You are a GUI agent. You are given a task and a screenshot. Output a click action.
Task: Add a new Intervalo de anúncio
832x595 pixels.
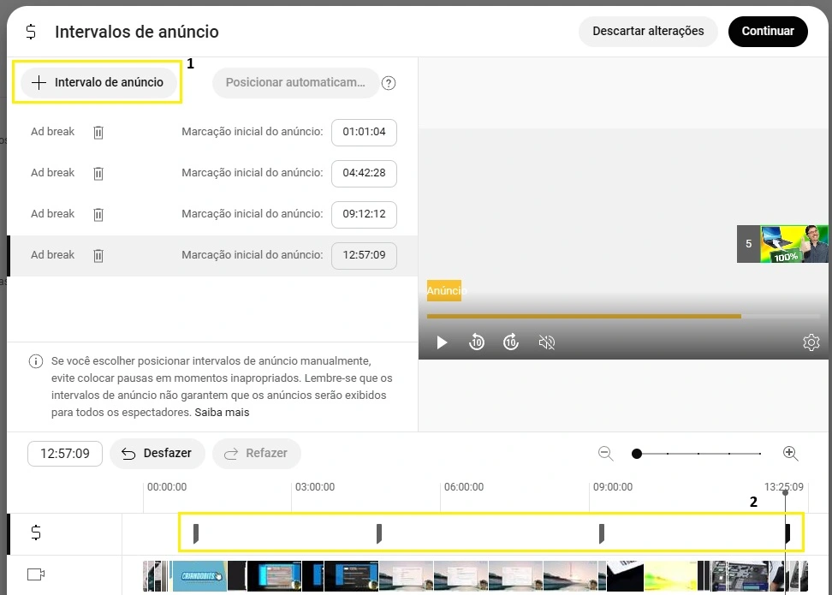click(97, 82)
